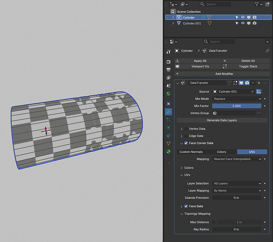273x242 pixels.
Task: Toggle selectability arrow for Cylinder
Action: tap(237, 17)
